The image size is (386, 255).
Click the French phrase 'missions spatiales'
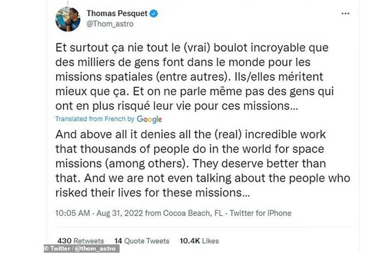tap(108, 76)
